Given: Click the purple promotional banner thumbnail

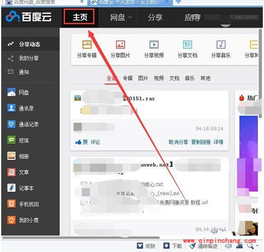Looking at the screenshot, I should [249, 154].
